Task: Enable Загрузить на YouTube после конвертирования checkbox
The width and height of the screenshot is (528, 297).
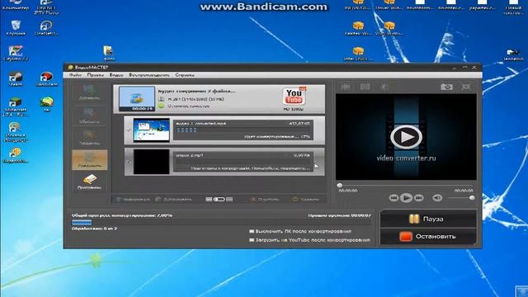Action: click(x=252, y=240)
